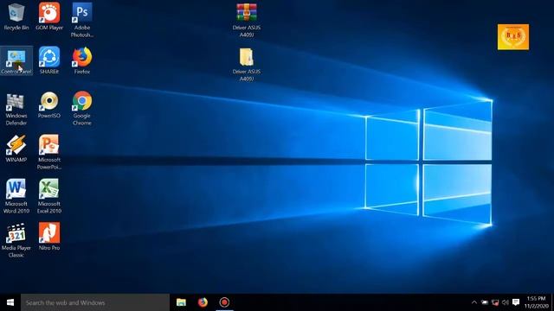
Task: Select the Google Chrome desktop shortcut
Action: click(x=82, y=109)
